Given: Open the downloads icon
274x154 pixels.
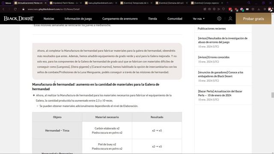Looking at the screenshot, I should click(x=259, y=9).
